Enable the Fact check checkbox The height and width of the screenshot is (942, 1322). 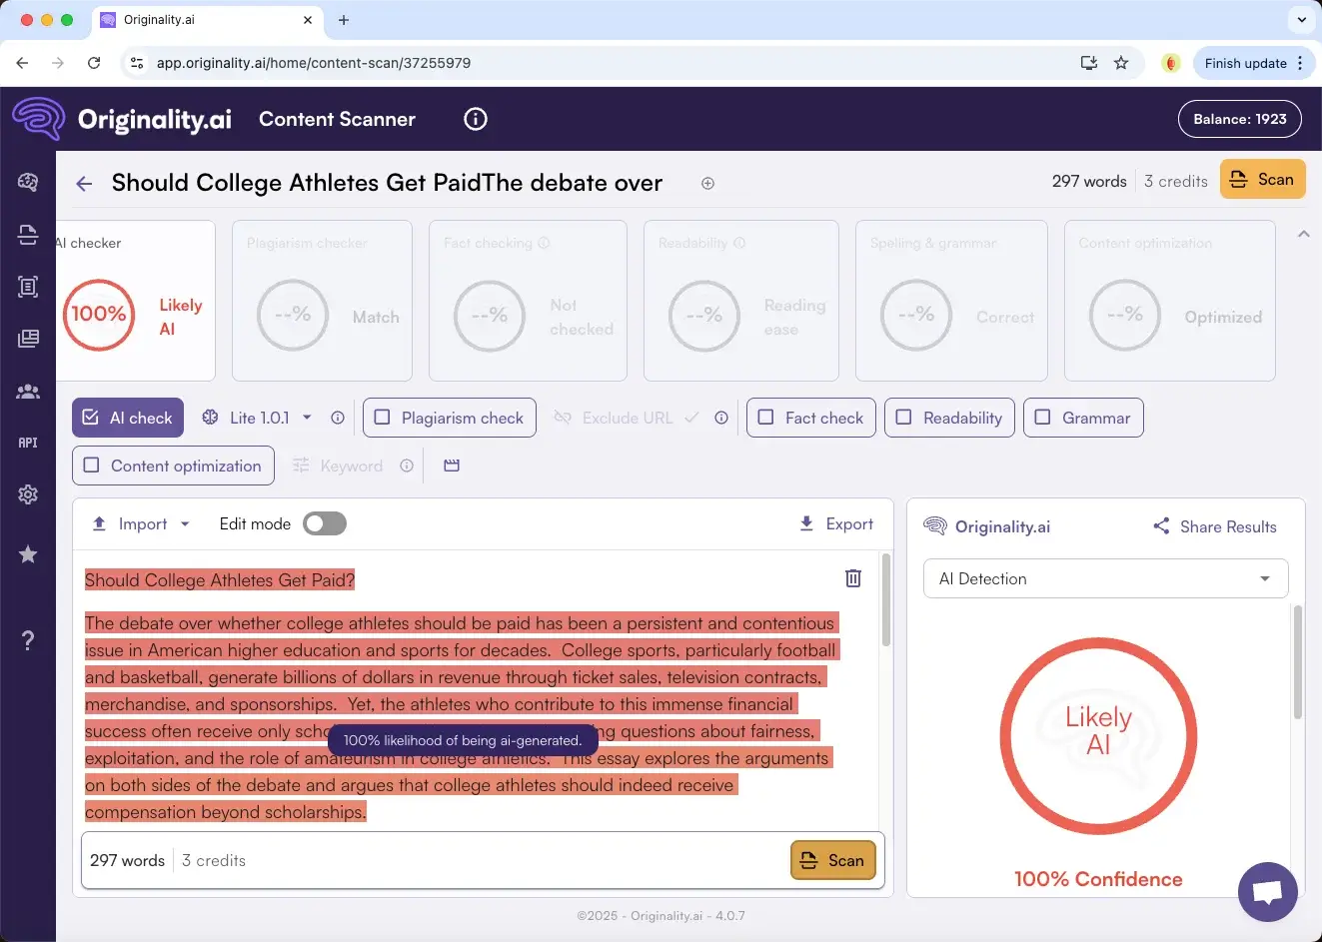pos(765,418)
